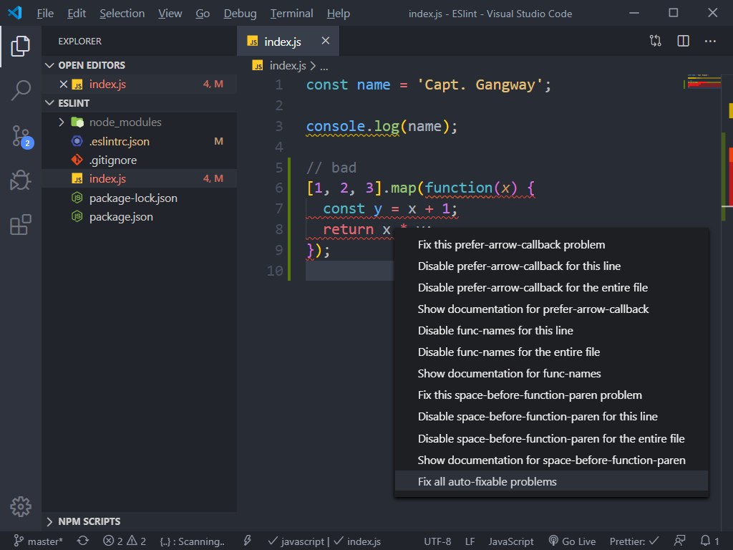
Task: Click Synchronize Changes icon in status bar
Action: pos(83,541)
